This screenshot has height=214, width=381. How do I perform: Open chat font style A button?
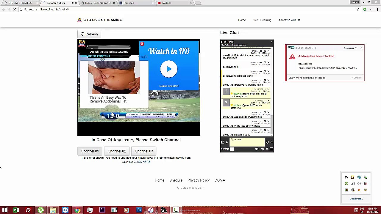[x=271, y=142]
